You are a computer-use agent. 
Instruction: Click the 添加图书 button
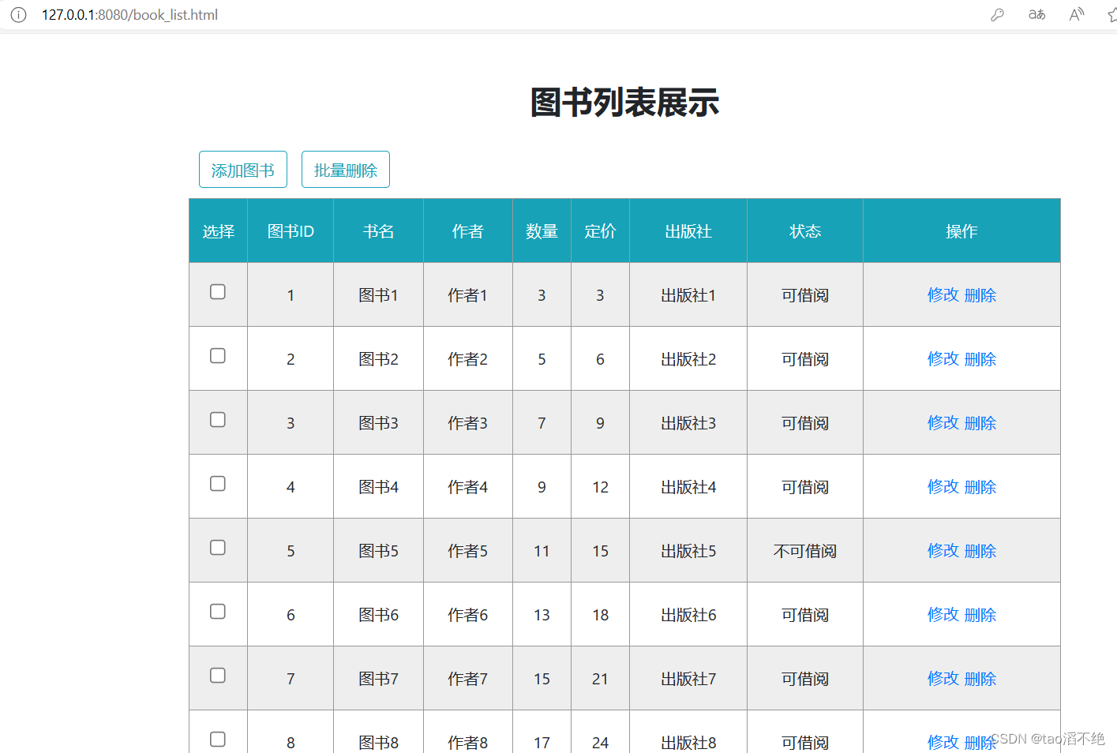(243, 170)
